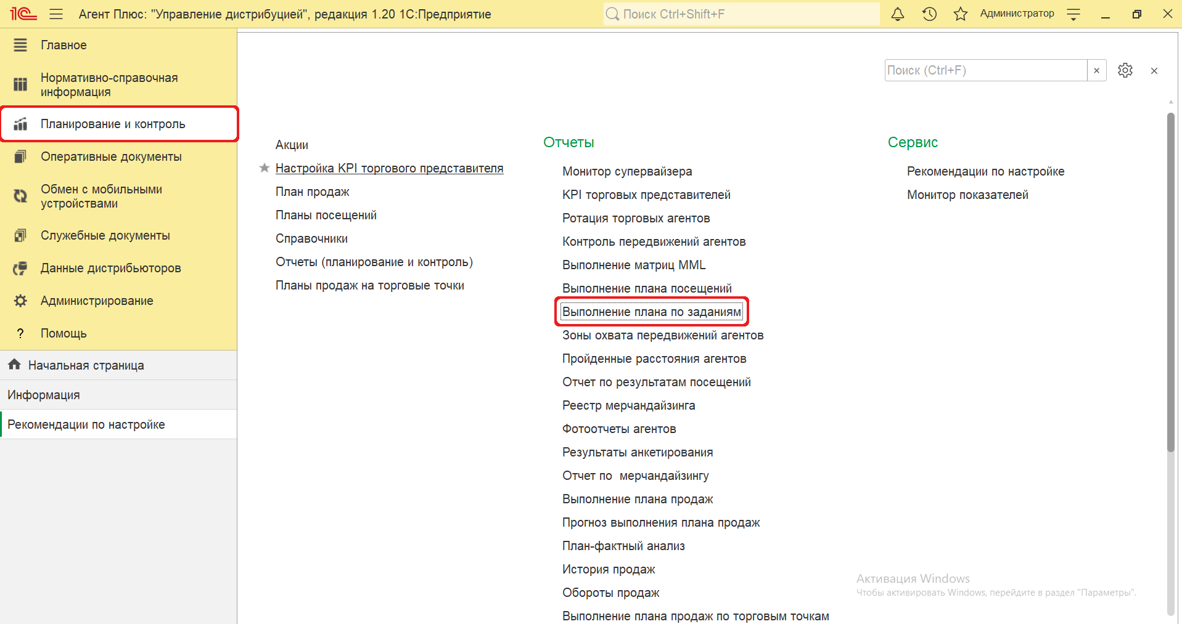Switch to Информация tab

point(118,395)
